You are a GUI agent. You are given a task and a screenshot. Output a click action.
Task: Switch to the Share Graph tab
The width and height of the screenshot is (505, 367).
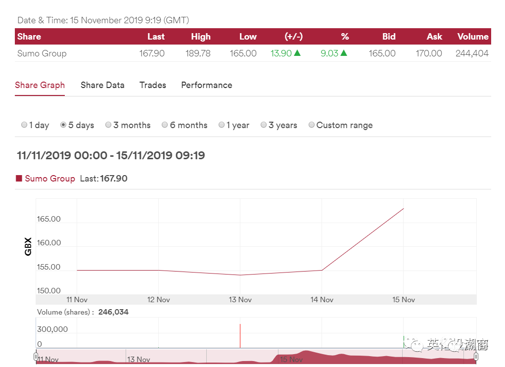pos(40,85)
